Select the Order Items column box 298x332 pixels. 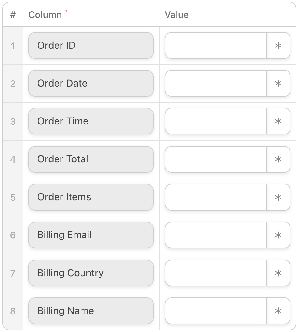coord(91,198)
